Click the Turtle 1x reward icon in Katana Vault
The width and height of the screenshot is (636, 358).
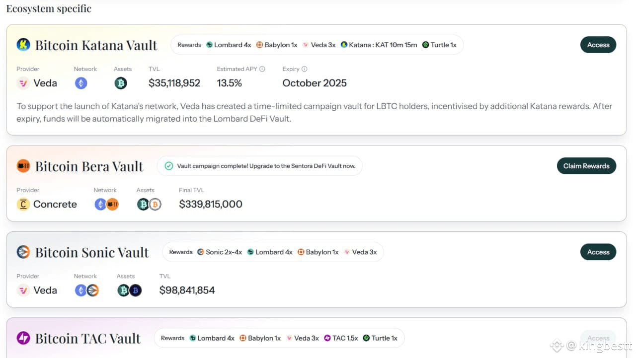coord(425,45)
